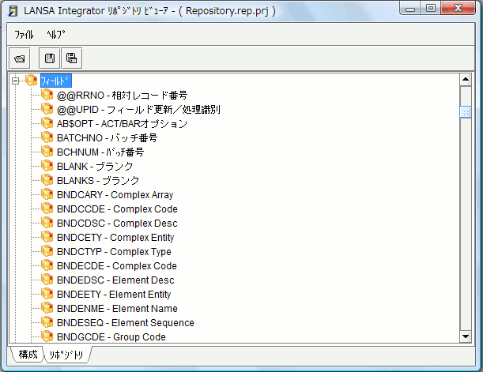This screenshot has height=372, width=483.
Task: Select BNDEDSC - Element Desc row
Action: click(x=116, y=280)
